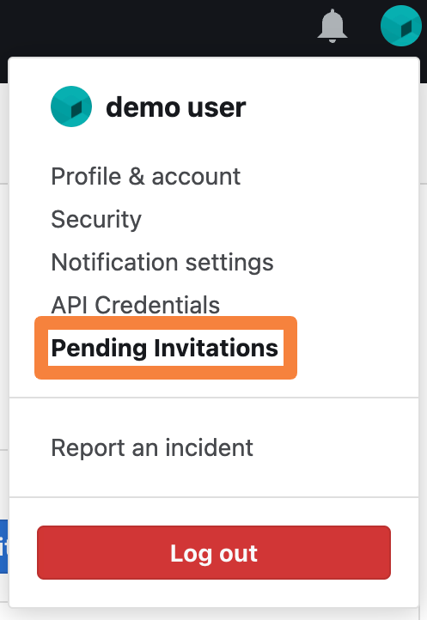Viewport: 427px width, 620px height.
Task: Select the demo user name heading
Action: tap(176, 107)
